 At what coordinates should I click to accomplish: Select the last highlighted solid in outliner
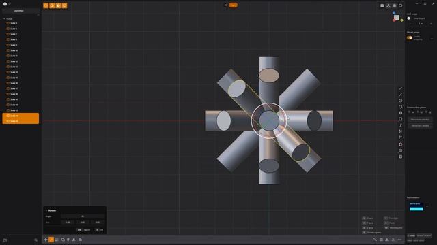(20, 121)
